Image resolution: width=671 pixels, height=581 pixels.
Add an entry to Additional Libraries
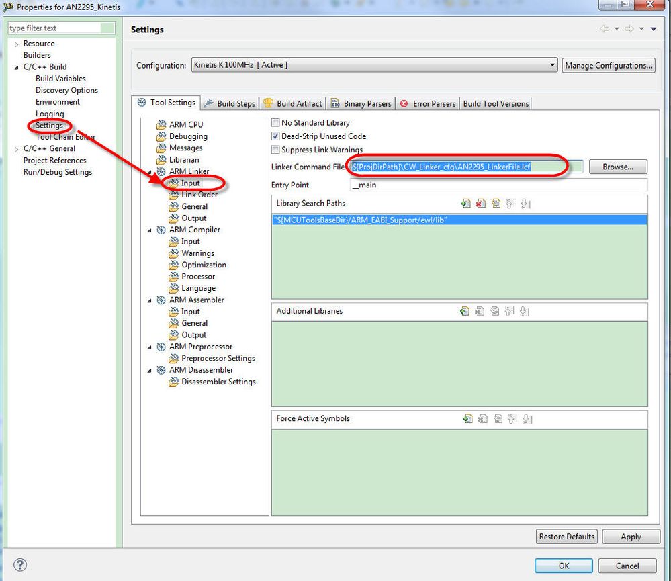click(x=465, y=311)
